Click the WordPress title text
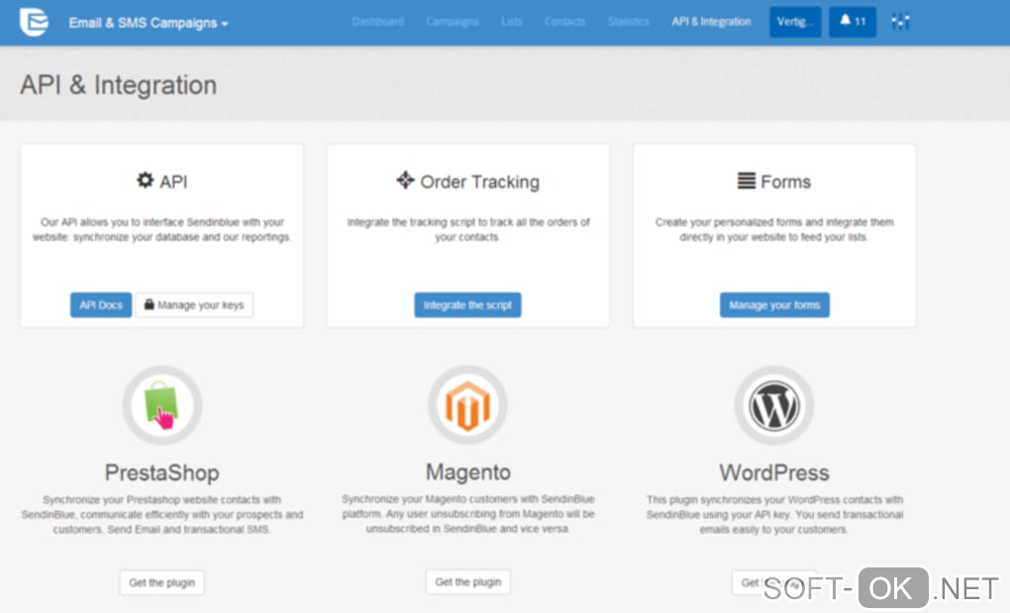Image resolution: width=1010 pixels, height=613 pixels. (774, 473)
